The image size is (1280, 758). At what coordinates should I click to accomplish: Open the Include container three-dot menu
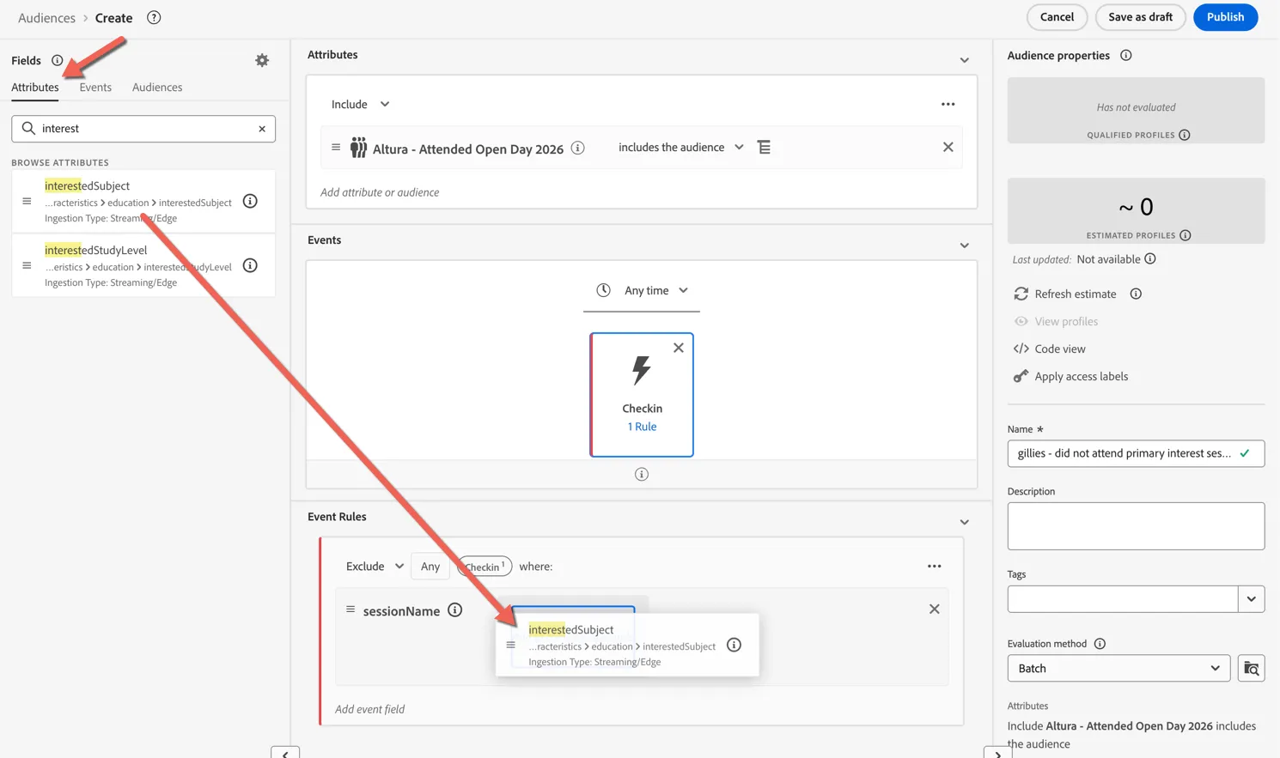(x=948, y=104)
